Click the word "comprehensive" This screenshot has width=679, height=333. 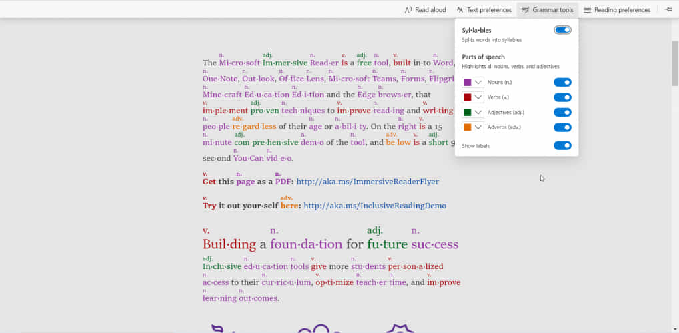pyautogui.click(x=266, y=143)
